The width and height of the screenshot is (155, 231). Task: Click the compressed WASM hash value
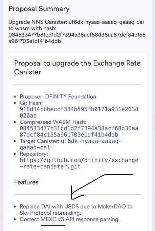(x=79, y=131)
